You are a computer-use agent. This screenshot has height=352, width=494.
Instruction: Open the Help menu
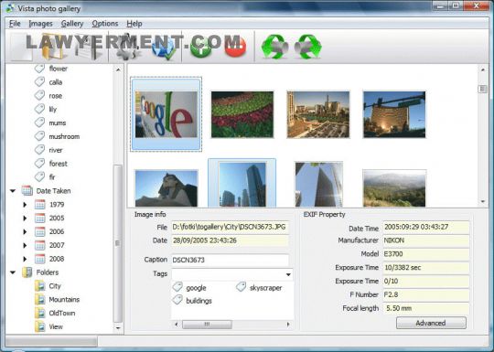(134, 24)
